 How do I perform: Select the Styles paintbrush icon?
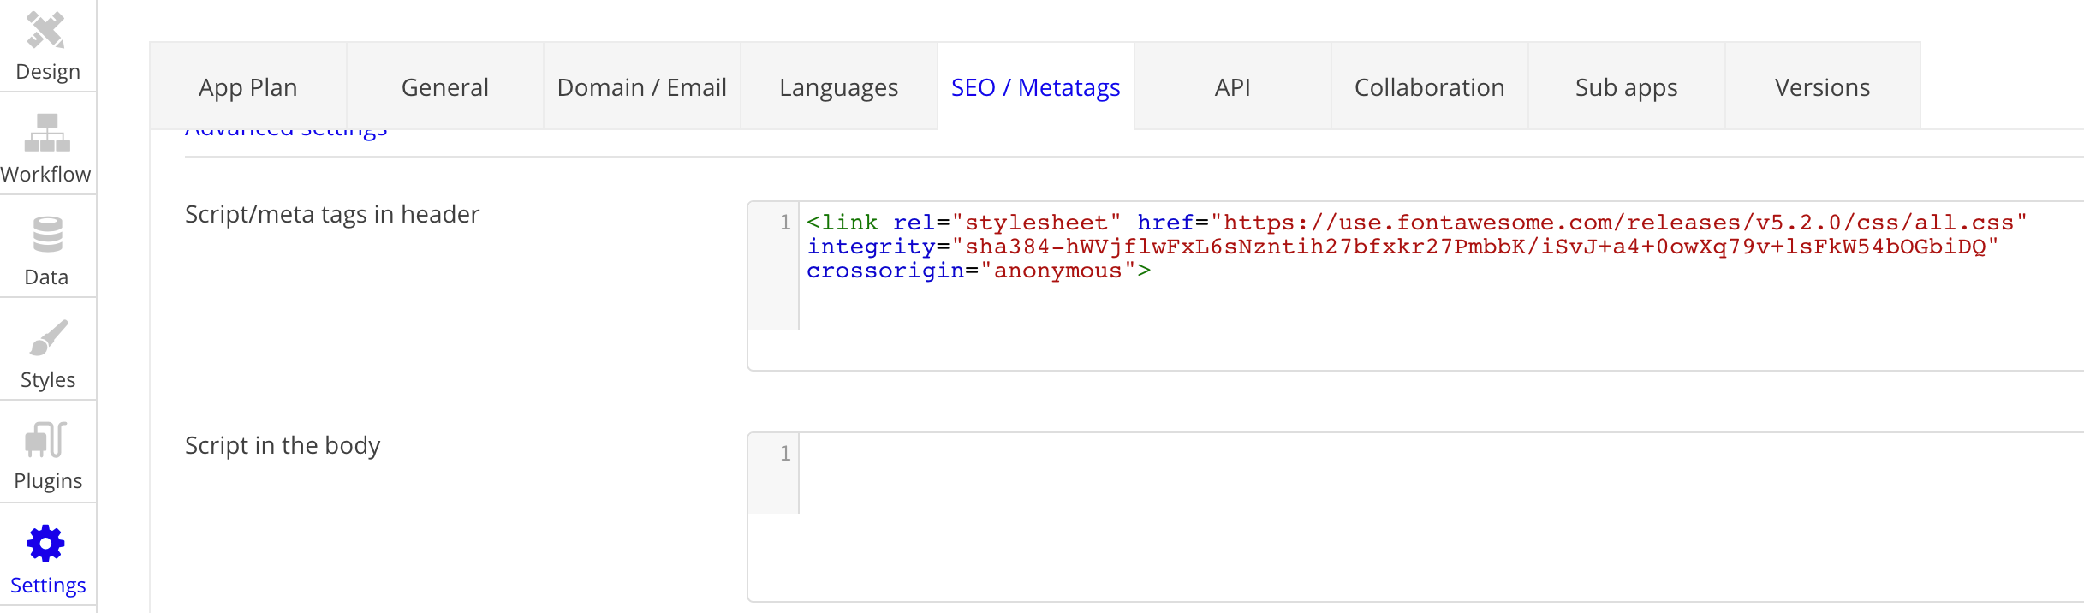(x=48, y=338)
